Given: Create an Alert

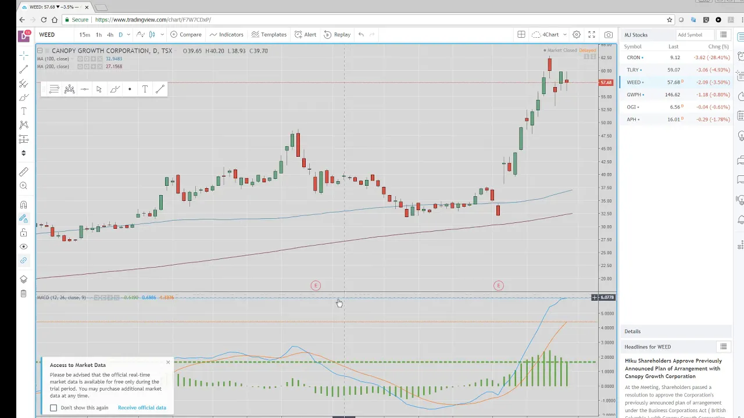Looking at the screenshot, I should pos(306,35).
